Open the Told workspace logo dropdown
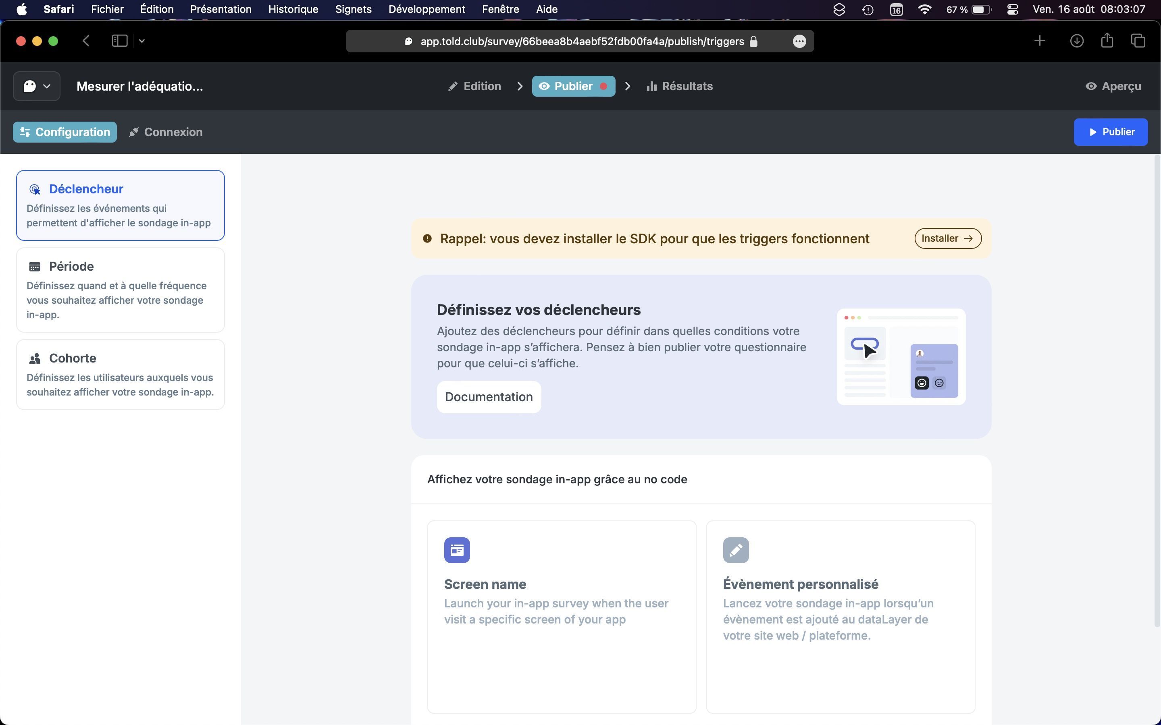 tap(36, 86)
